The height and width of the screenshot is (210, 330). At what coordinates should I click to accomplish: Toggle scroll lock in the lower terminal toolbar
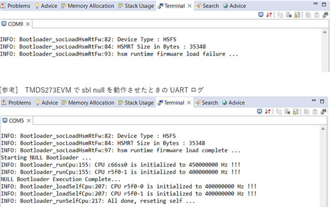pyautogui.click(x=295, y=111)
